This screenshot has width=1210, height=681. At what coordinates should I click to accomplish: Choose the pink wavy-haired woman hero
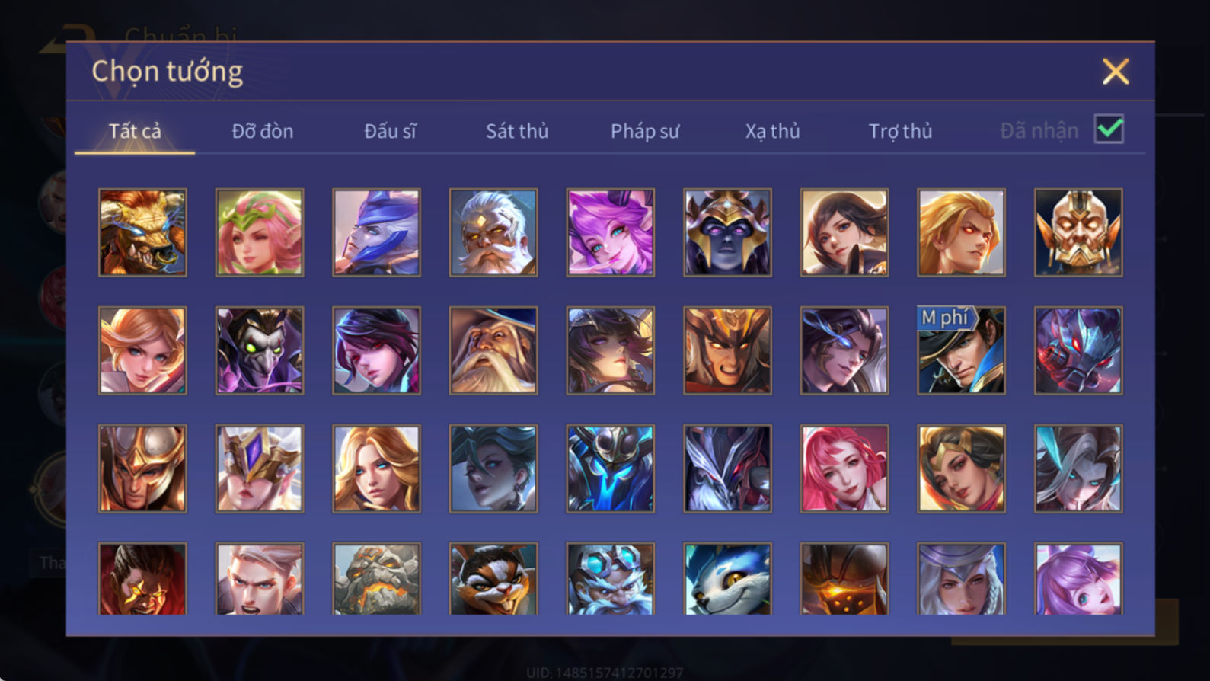click(844, 468)
